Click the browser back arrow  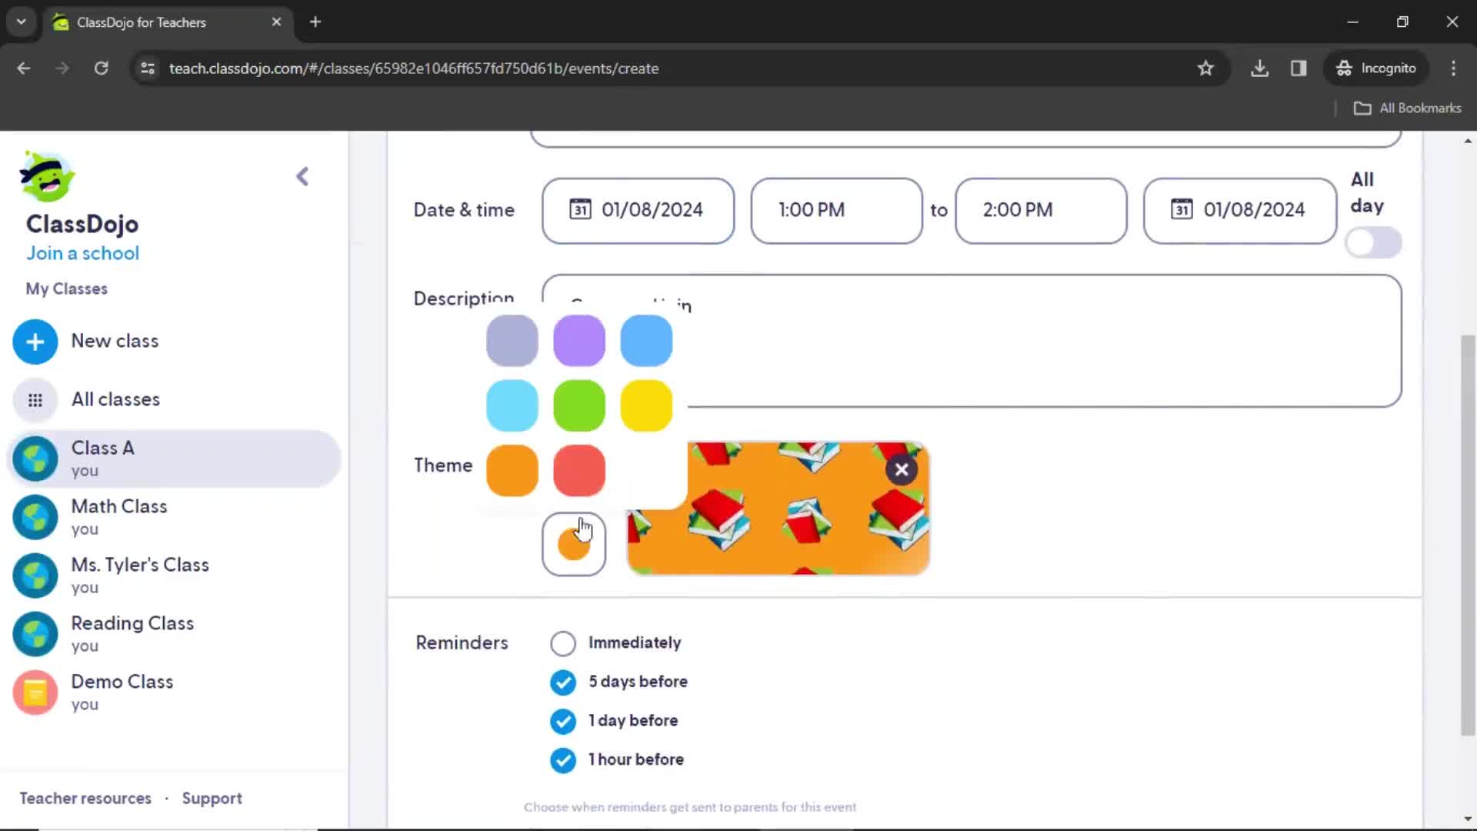(24, 68)
